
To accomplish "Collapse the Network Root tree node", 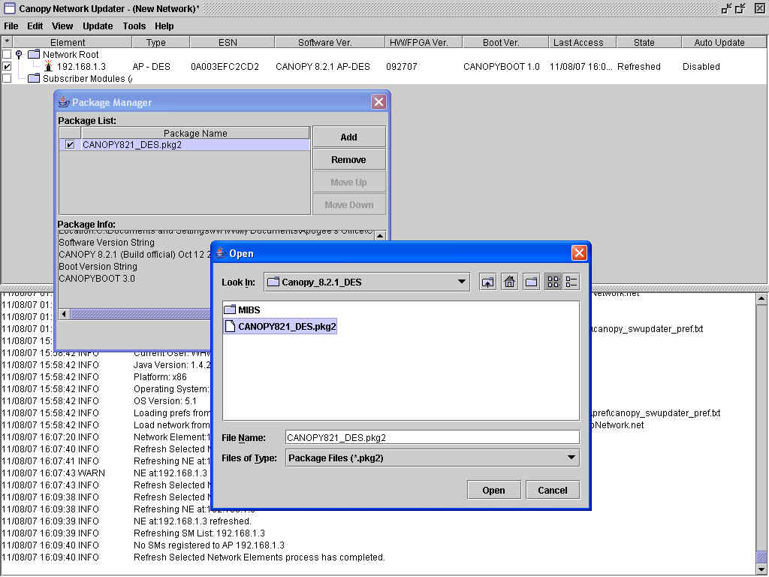I will click(x=19, y=55).
